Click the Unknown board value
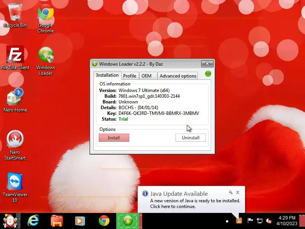This screenshot has width=305, height=229. pos(128,102)
